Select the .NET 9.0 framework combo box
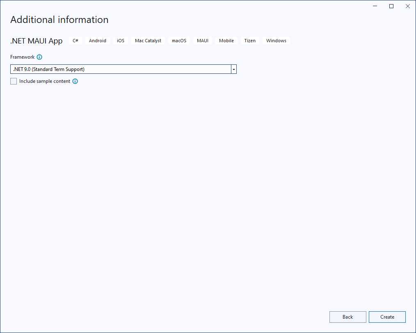Viewport: 416px width, 333px height. [123, 69]
